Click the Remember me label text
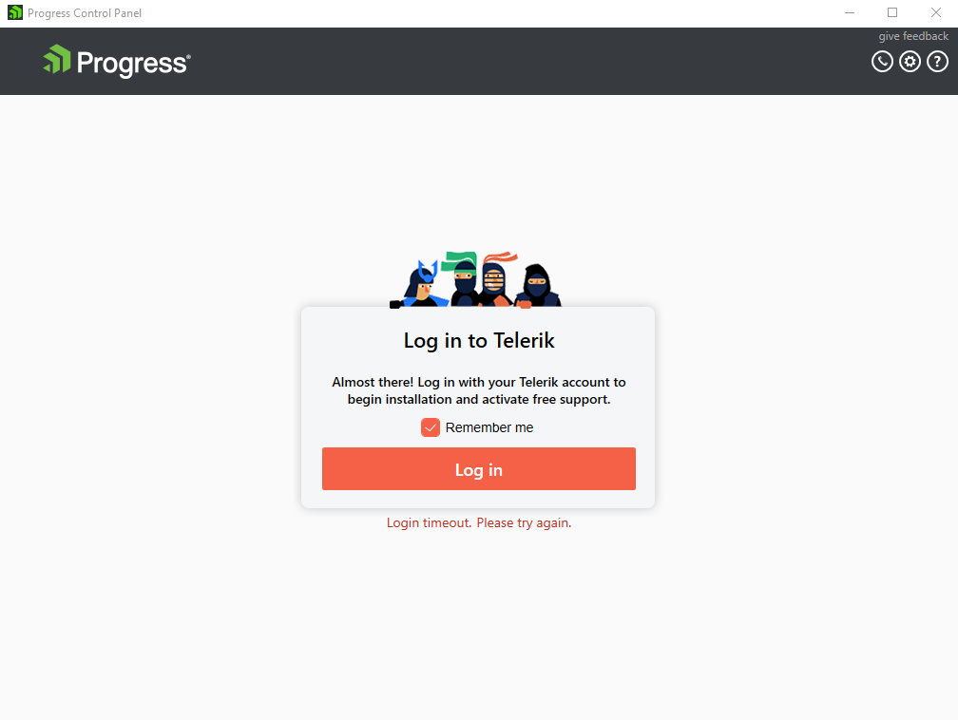958x720 pixels. 489,427
